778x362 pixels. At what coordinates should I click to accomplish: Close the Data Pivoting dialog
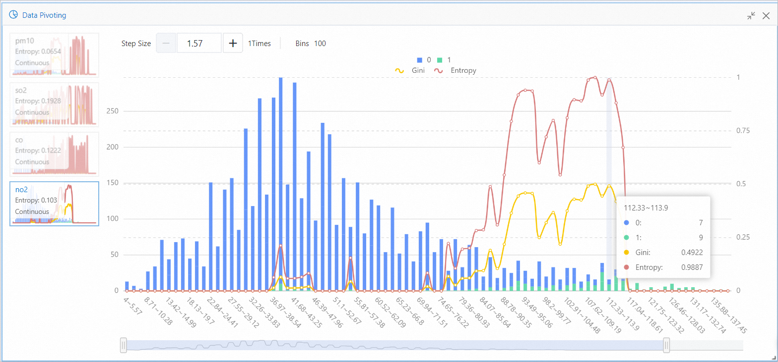coord(766,15)
